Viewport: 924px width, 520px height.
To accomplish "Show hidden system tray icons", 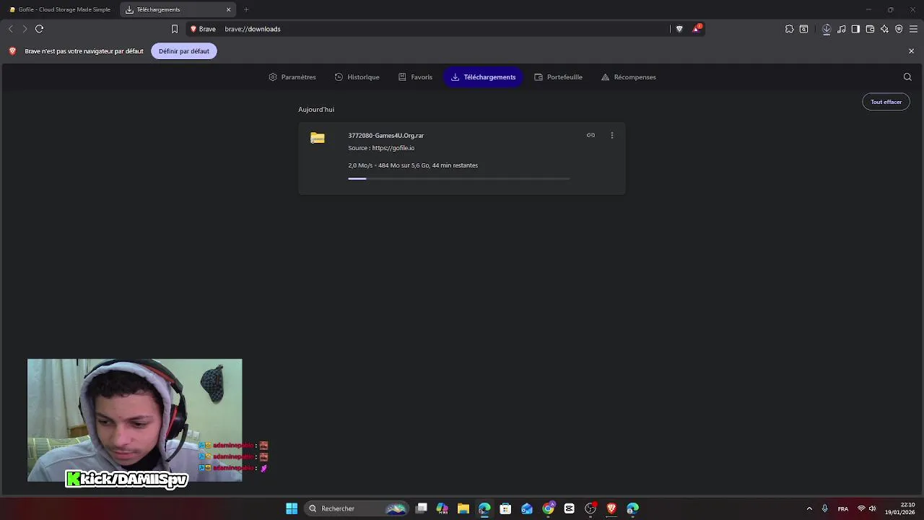I will pyautogui.click(x=809, y=508).
